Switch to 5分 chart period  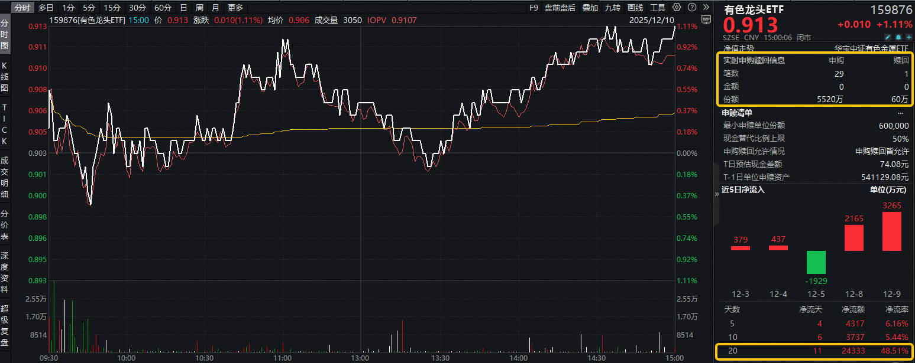[89, 8]
